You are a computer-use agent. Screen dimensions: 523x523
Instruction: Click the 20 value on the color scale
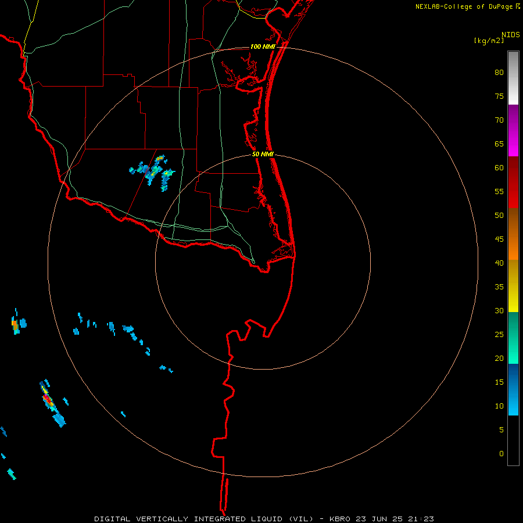tap(499, 358)
